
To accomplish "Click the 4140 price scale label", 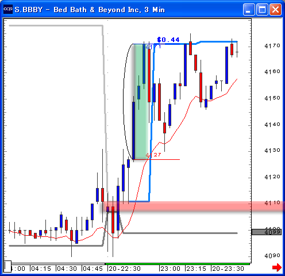I will [272, 125].
